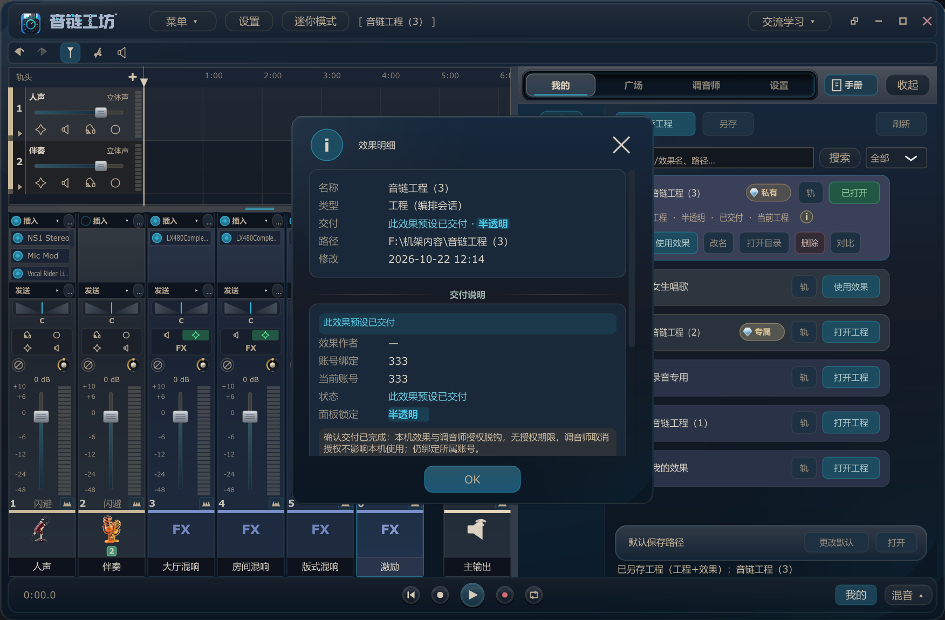The height and width of the screenshot is (620, 945).
Task: Toggle channel 1 insert section power
Action: point(16,221)
